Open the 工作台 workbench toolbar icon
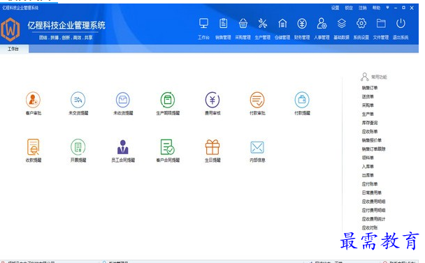 pyautogui.click(x=203, y=24)
